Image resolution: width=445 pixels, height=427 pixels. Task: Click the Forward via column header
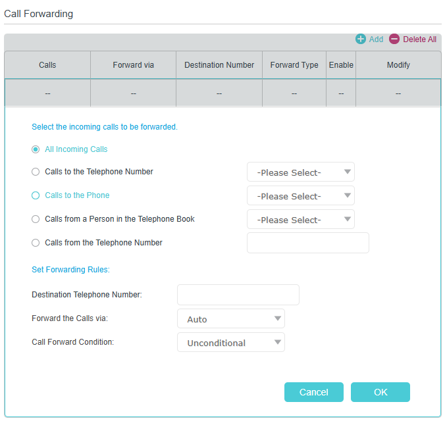[133, 65]
